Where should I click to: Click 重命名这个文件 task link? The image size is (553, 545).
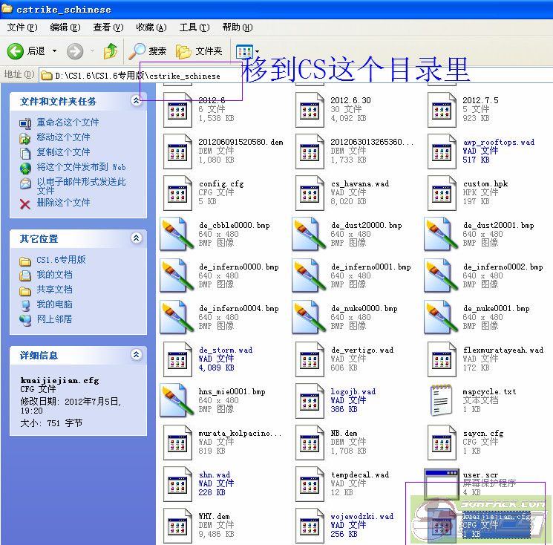pyautogui.click(x=68, y=123)
